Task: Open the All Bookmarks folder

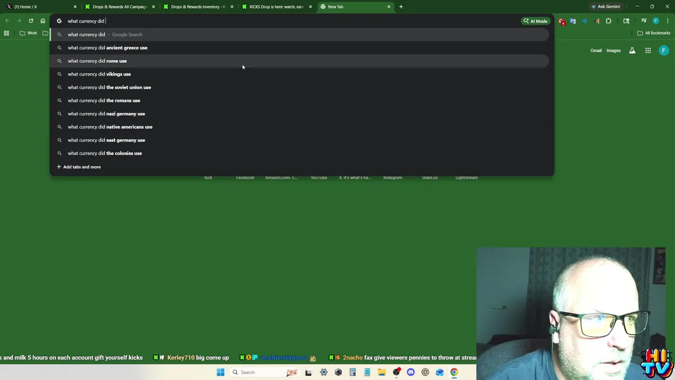Action: pos(654,33)
